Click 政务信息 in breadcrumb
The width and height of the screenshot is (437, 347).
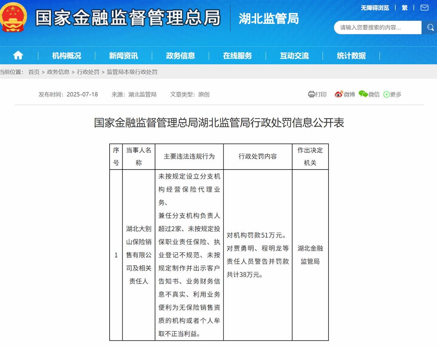point(58,72)
